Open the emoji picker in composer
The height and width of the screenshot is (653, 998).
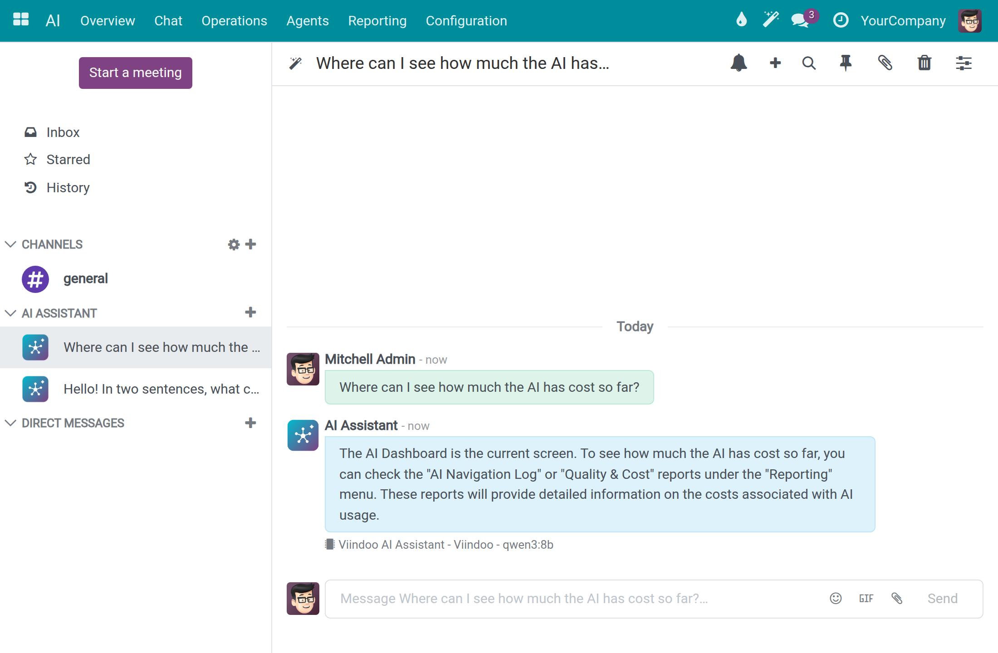(836, 599)
